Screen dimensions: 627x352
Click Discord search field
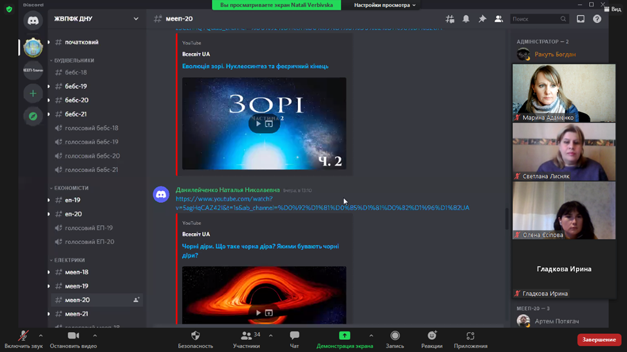point(539,19)
